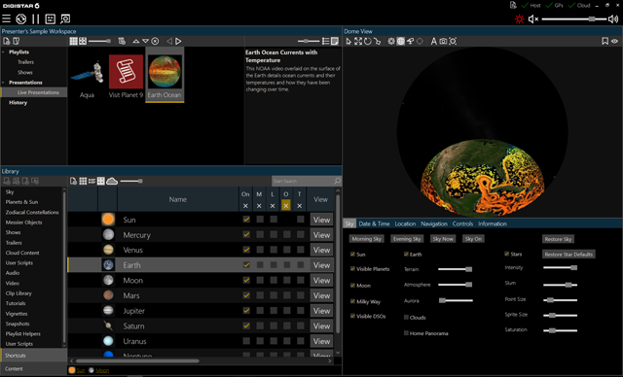Switch workspace to grid thumbnail view
The width and height of the screenshot is (623, 377).
tap(74, 41)
